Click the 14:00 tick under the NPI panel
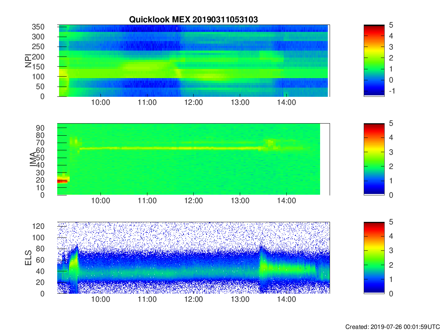 pos(286,102)
